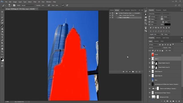Click the Brush layer thumbnail

[x=153, y=54]
